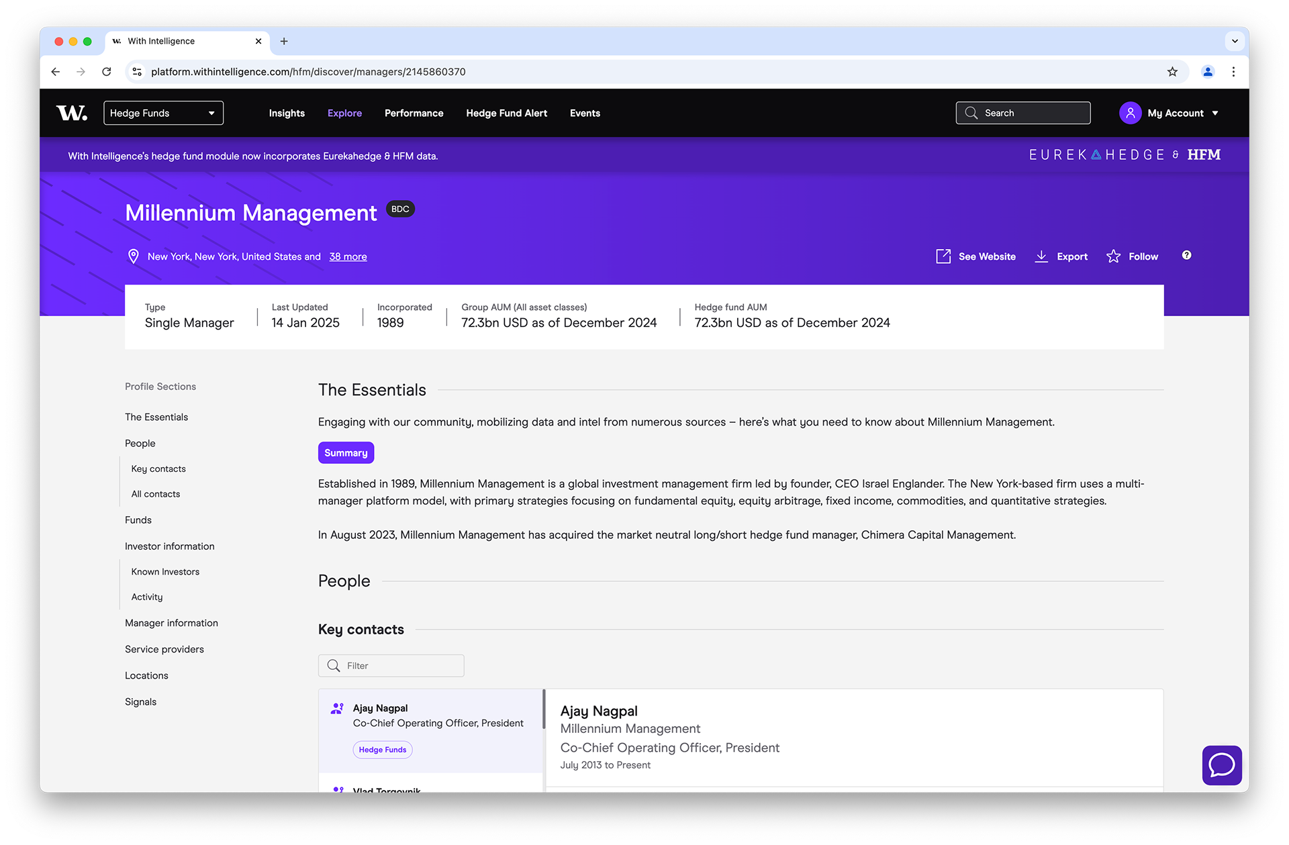Click the With Intelligence W logo

[72, 113]
